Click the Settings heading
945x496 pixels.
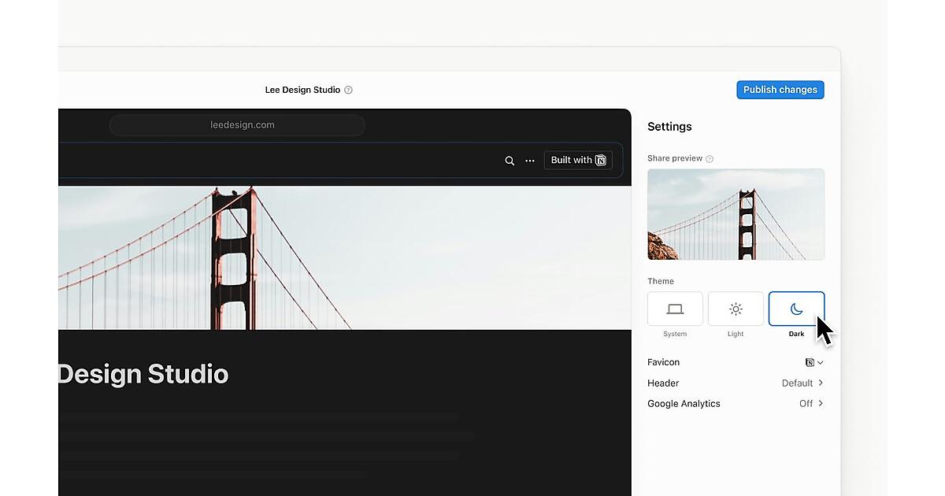click(669, 127)
